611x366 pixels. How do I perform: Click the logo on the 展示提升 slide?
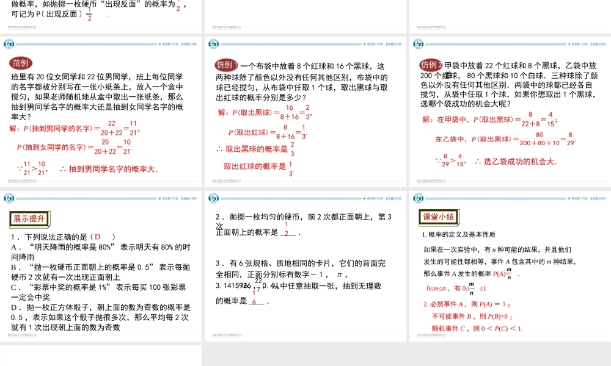click(x=9, y=198)
